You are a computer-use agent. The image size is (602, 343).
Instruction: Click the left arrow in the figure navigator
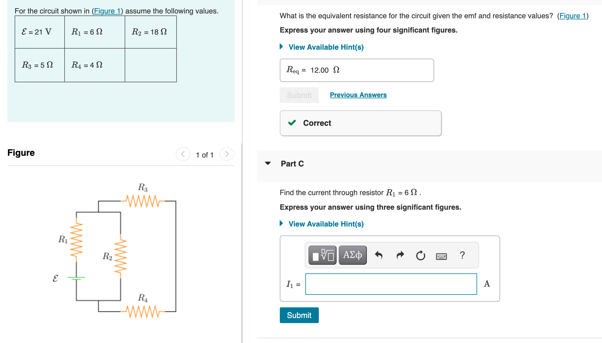(183, 154)
